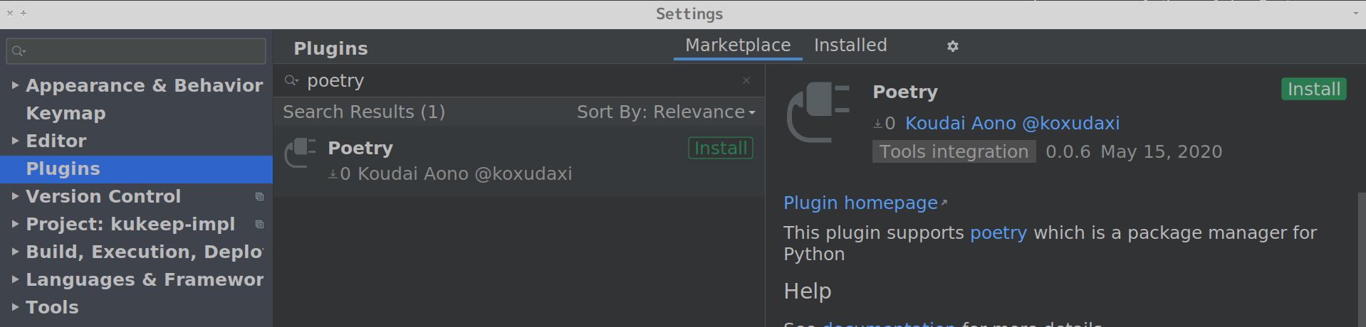1366x327 pixels.
Task: Open the plugins gear settings menu
Action: click(952, 46)
